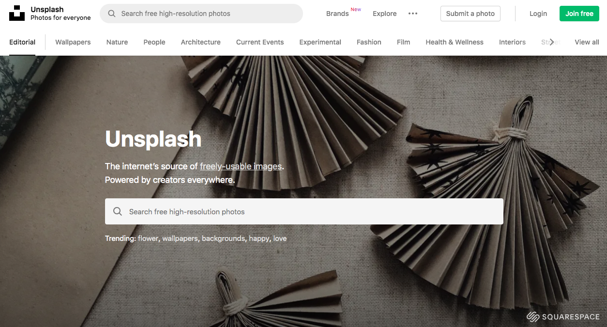Click the View all link
Image resolution: width=607 pixels, height=327 pixels.
click(x=587, y=42)
